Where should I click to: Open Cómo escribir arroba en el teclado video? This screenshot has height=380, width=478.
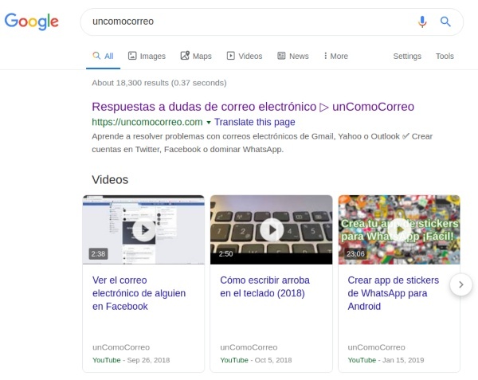(x=265, y=287)
